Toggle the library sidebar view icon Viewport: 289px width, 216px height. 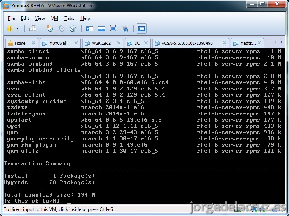click(90, 28)
